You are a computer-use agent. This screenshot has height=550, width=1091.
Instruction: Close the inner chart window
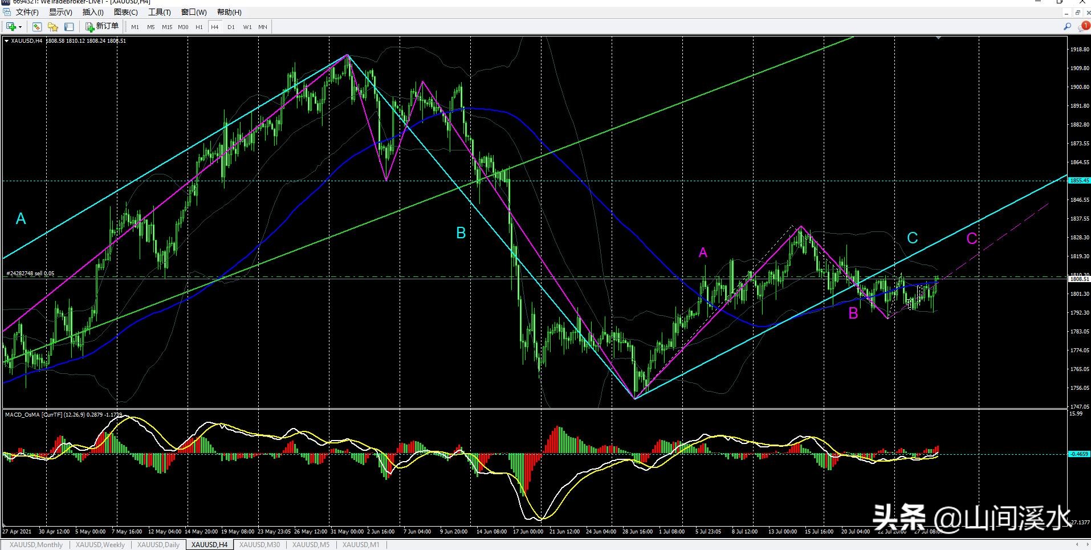tap(1088, 12)
